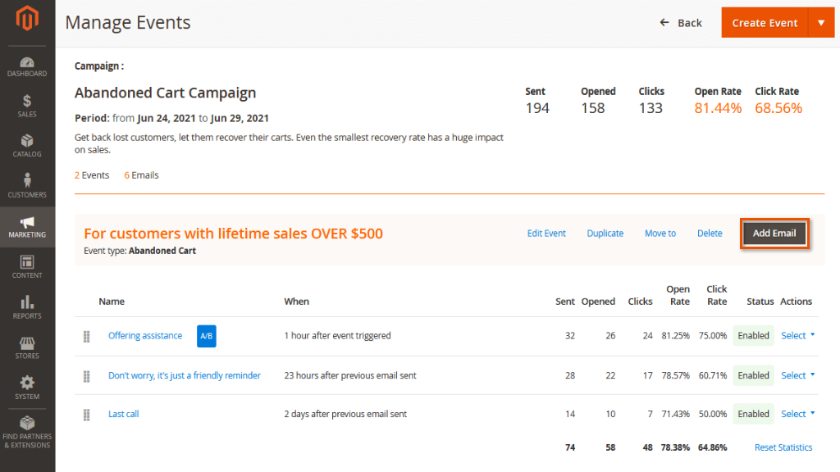Open the Stores sidebar menu
Viewport: 840px width, 472px height.
[x=27, y=347]
